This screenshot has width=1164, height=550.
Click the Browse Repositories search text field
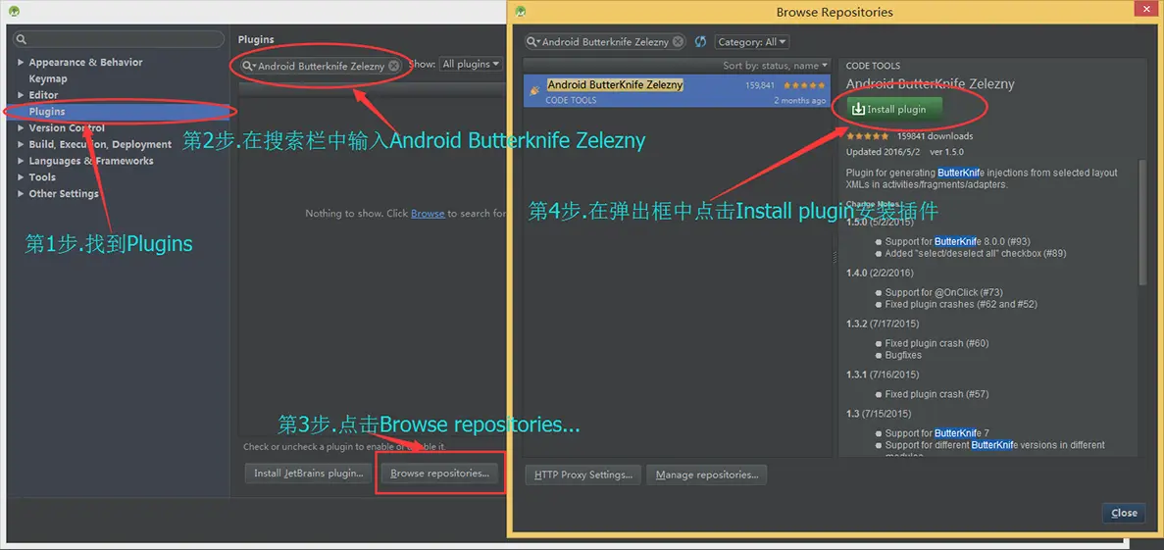point(605,42)
